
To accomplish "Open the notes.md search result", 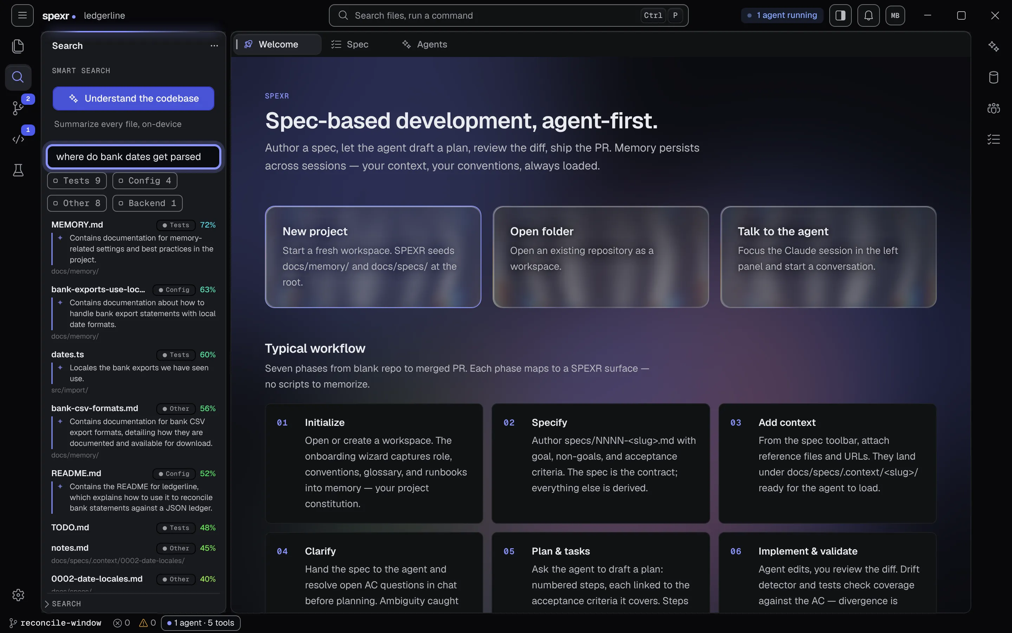I will 134,554.
